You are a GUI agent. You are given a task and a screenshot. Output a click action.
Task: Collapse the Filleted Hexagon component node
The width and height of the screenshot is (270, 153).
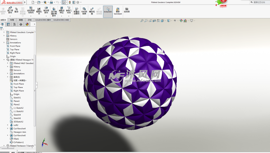4,60
